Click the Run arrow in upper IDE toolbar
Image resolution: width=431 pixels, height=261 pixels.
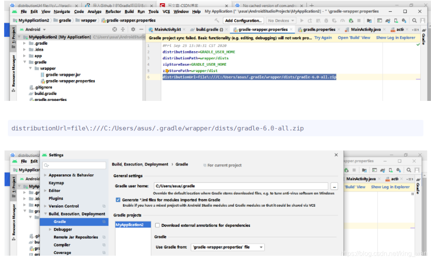[302, 21]
